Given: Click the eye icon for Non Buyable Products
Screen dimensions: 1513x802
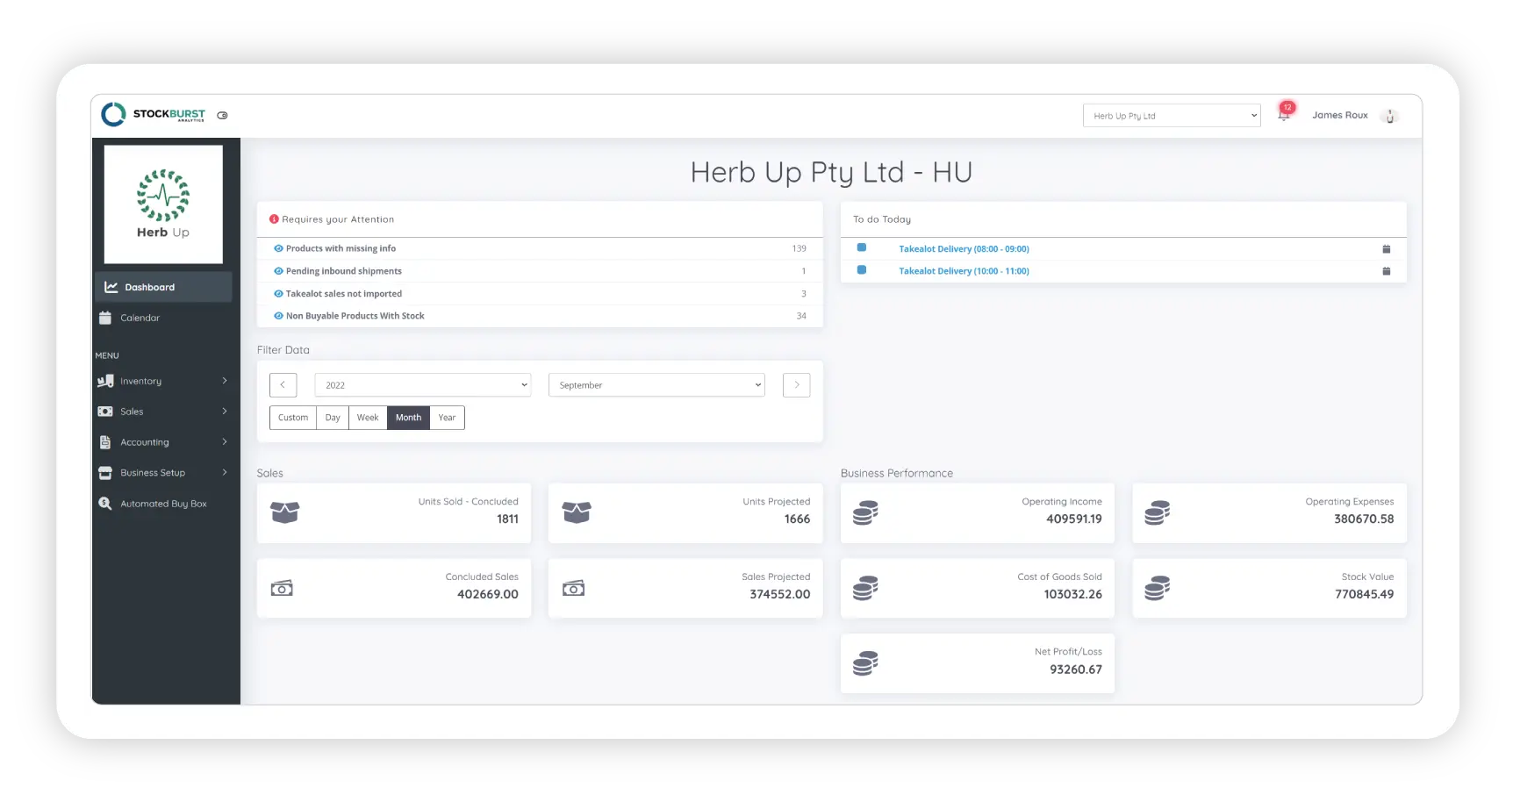Looking at the screenshot, I should click(x=278, y=316).
